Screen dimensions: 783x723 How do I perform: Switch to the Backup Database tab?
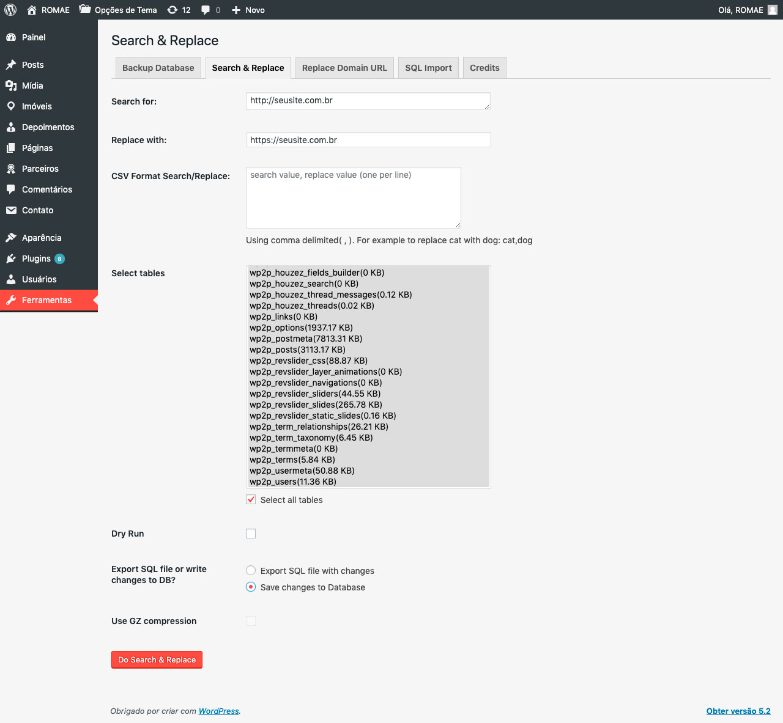point(158,67)
